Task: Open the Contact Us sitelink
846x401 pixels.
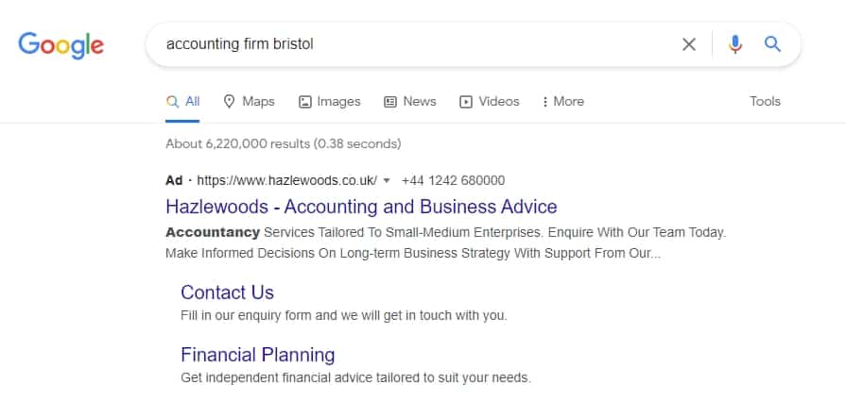Action: point(227,292)
